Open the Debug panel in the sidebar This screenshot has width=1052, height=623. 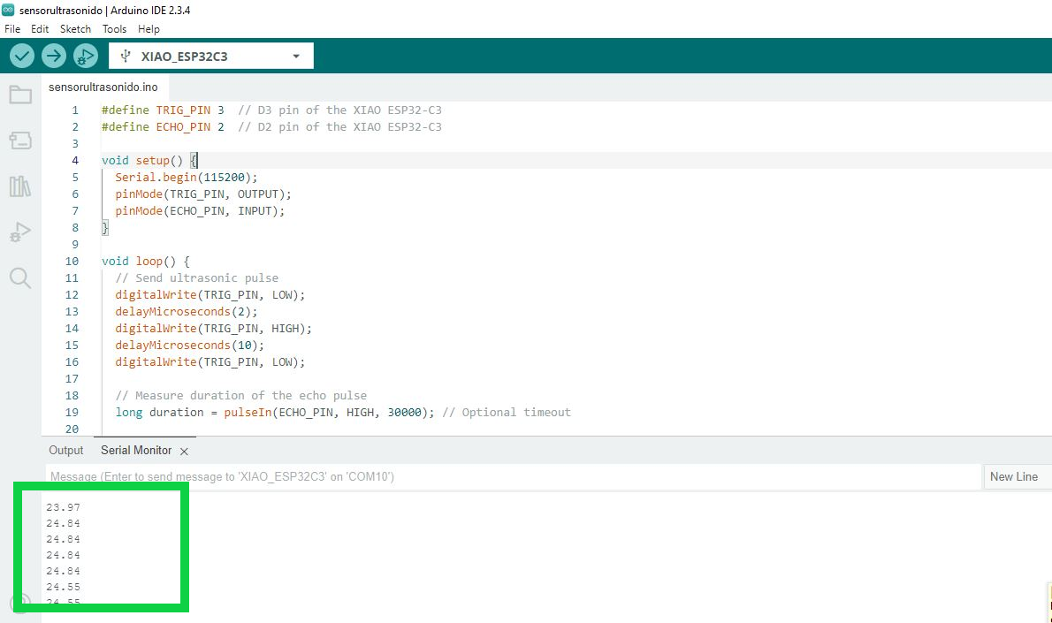click(20, 232)
